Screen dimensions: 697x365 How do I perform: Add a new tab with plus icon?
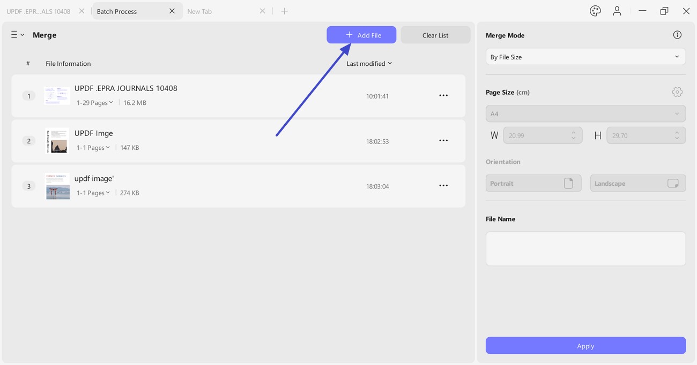pyautogui.click(x=285, y=11)
